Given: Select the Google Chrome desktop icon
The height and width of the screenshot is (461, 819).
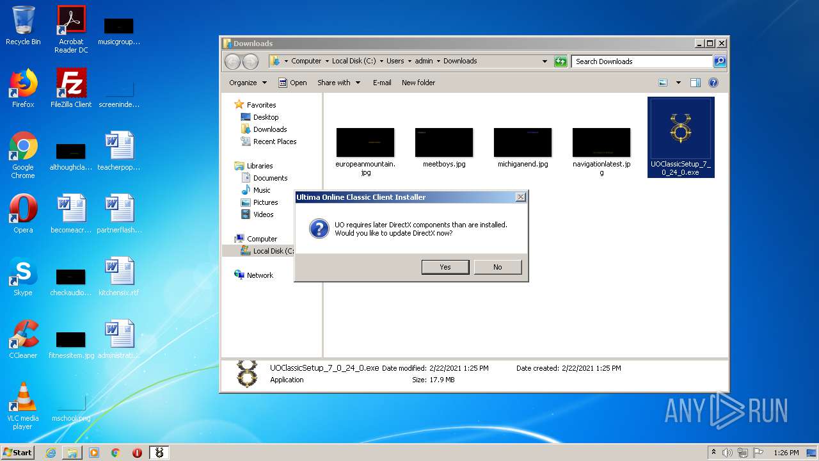Looking at the screenshot, I should [x=23, y=155].
